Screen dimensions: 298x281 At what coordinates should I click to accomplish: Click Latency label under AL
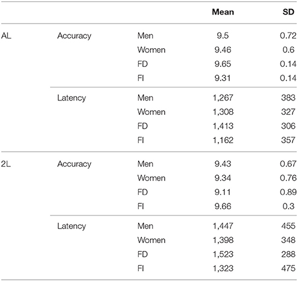(x=72, y=98)
